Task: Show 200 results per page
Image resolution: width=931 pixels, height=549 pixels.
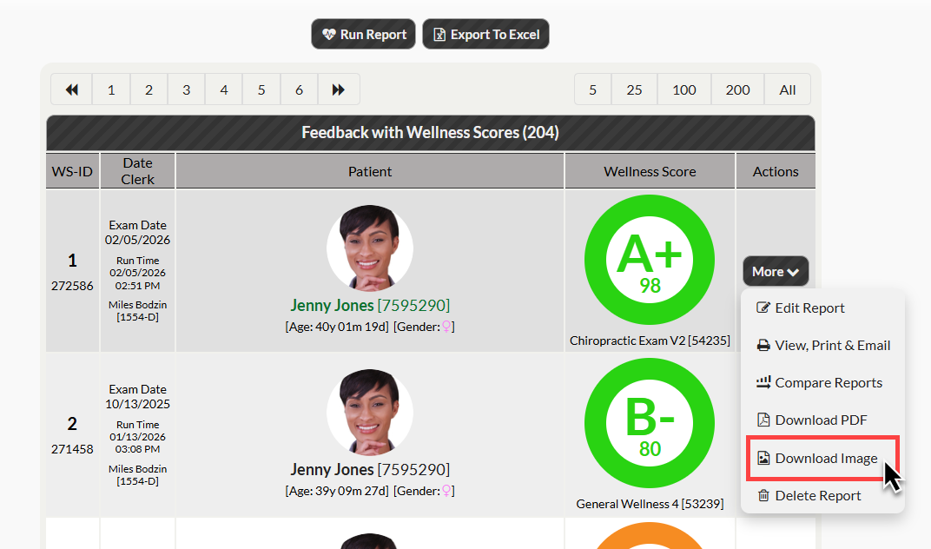Action: coord(737,89)
